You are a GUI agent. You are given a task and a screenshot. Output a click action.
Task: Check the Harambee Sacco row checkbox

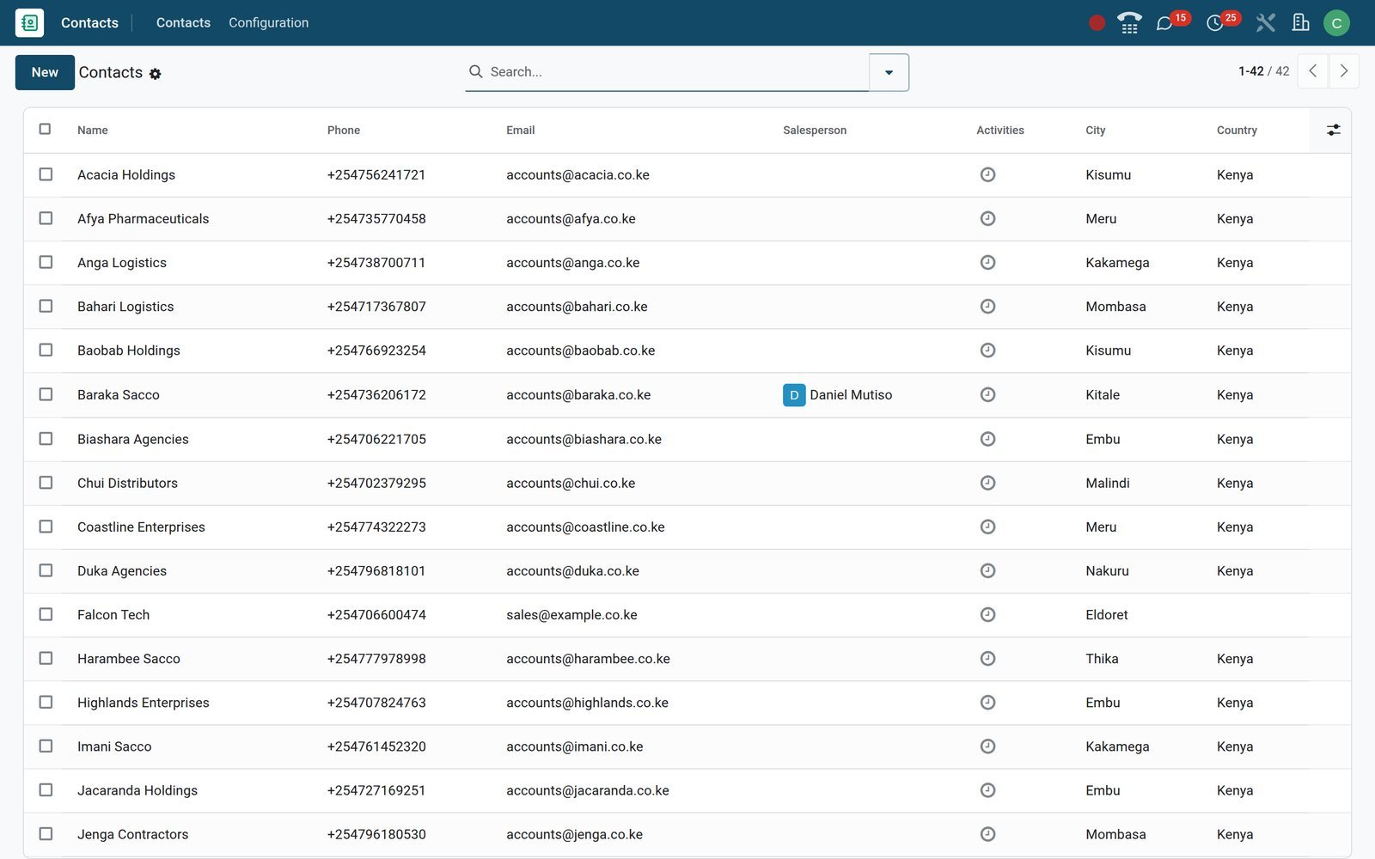point(46,658)
